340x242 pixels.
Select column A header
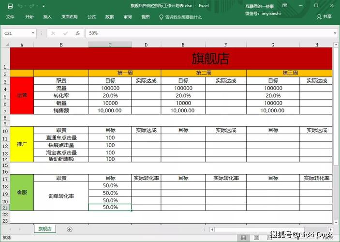tap(22, 45)
